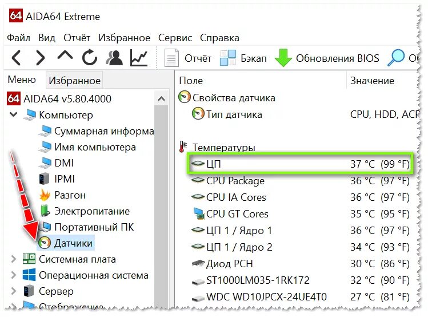
Task: Select Суммарная информация in the tree
Action: click(x=104, y=131)
